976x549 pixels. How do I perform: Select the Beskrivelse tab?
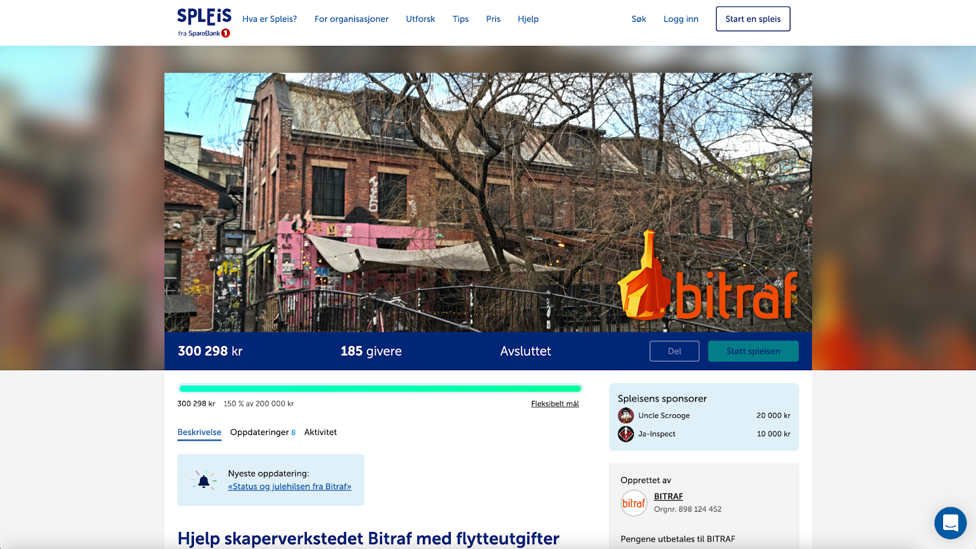(199, 432)
